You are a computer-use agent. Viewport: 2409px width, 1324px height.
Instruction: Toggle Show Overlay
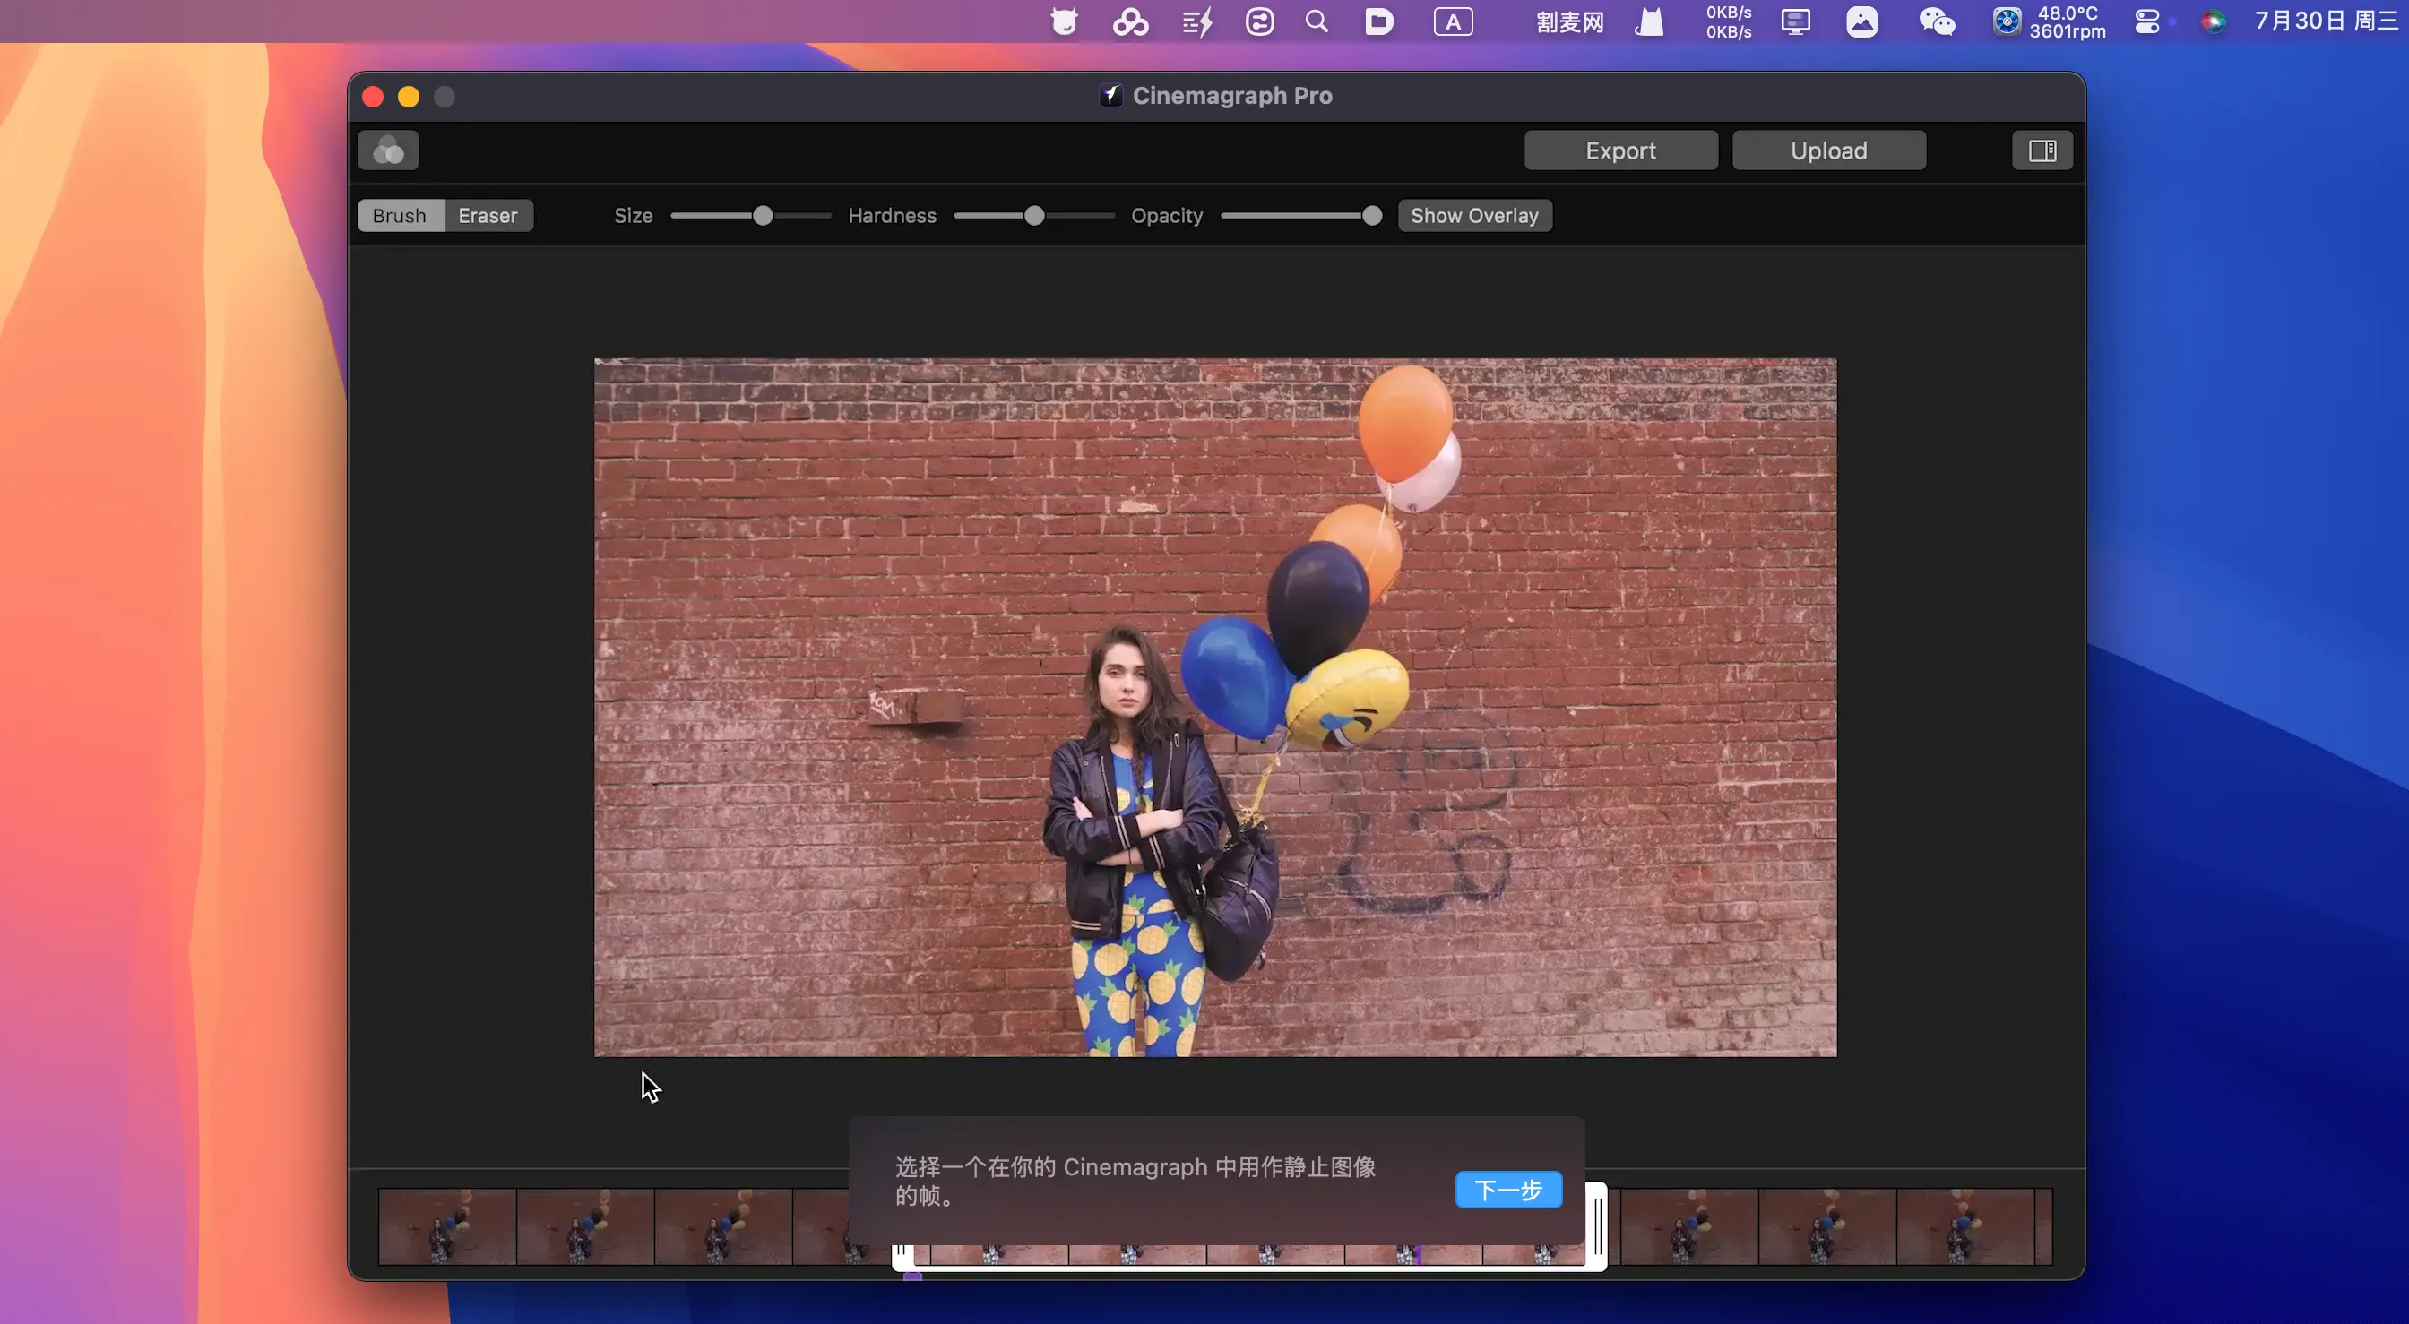(x=1474, y=216)
